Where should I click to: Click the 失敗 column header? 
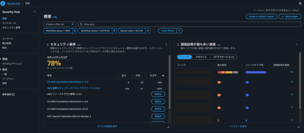[138, 75]
